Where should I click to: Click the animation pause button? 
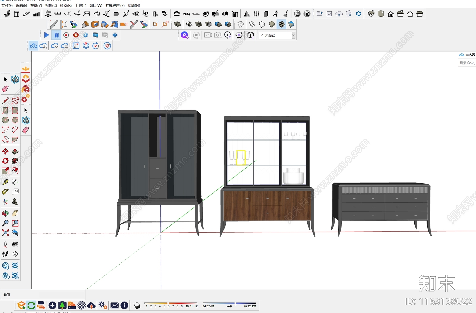(x=56, y=35)
